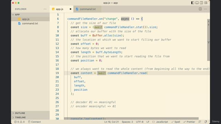Click line number 19 in gutter
Viewport: 221px width, 124px height.
[x=57, y=73]
